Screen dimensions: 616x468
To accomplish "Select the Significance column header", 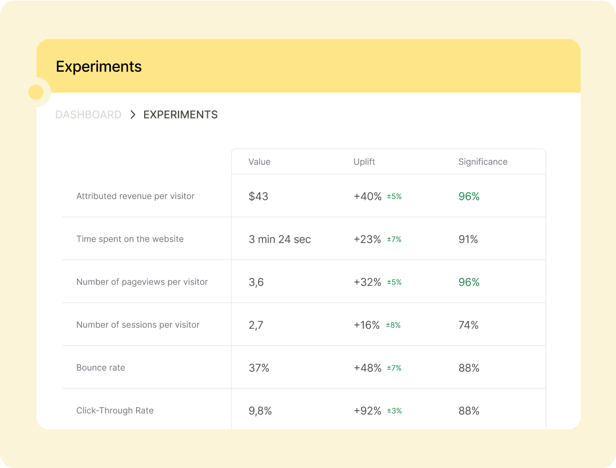I will click(x=483, y=162).
